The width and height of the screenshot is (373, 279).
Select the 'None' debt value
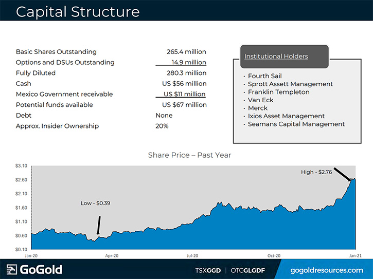[164, 116]
